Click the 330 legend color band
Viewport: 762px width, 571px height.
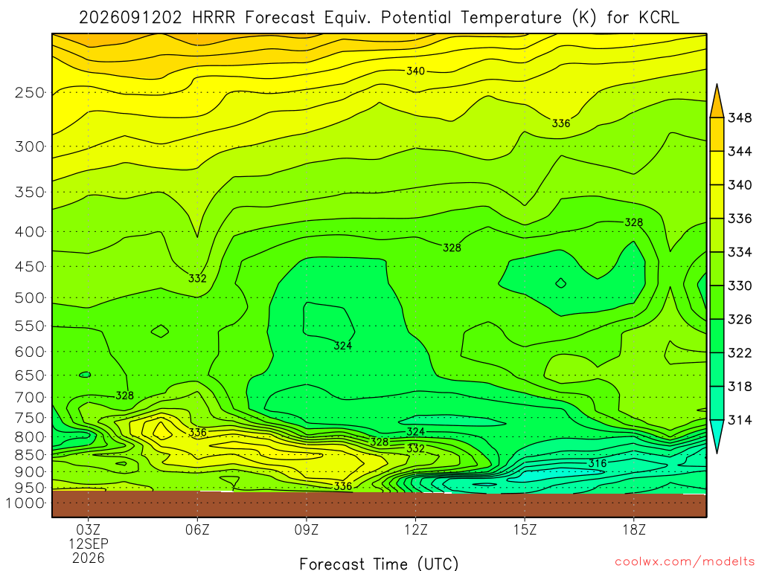[717, 268]
